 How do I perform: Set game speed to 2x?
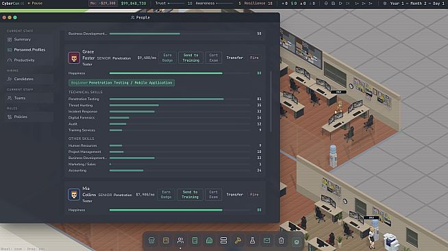(x=364, y=3)
